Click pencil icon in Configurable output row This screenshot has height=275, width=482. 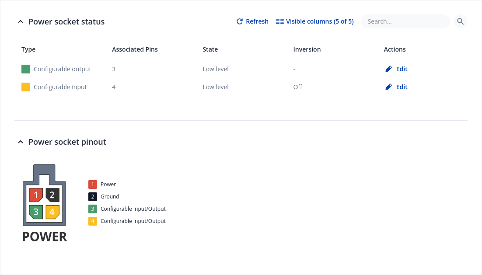[x=388, y=69]
